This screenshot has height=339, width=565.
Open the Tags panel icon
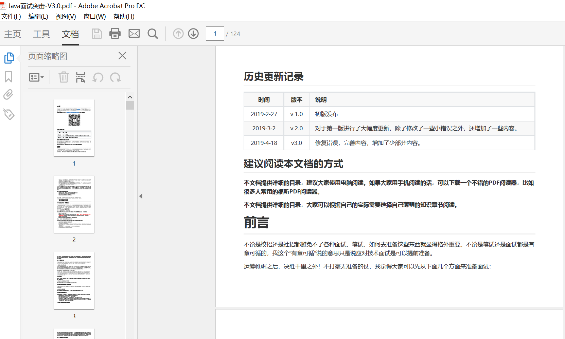tap(8, 114)
